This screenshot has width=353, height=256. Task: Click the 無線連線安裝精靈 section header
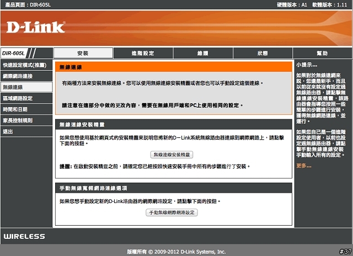[x=174, y=125]
